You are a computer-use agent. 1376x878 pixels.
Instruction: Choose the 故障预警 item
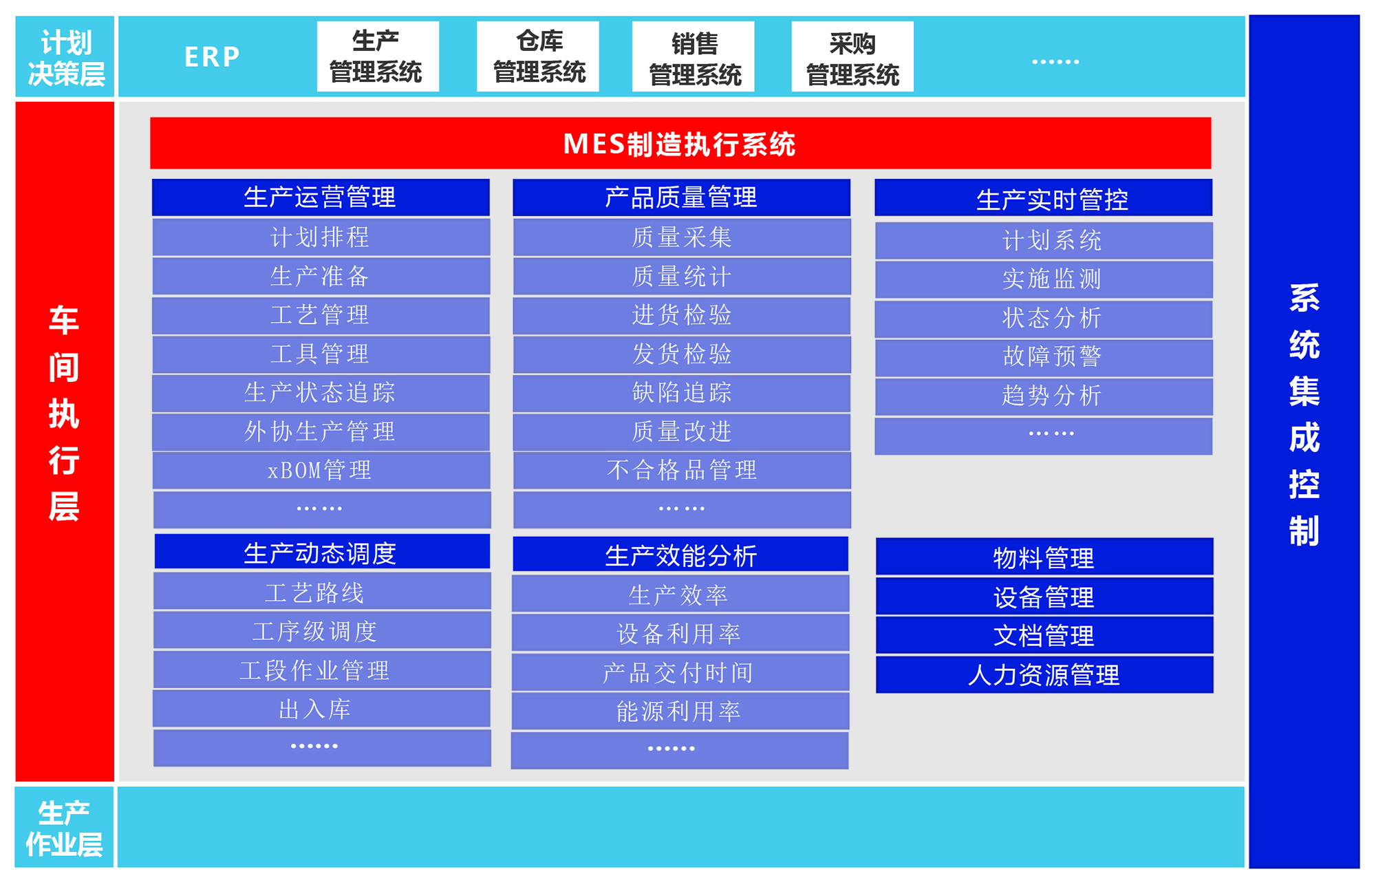click(1043, 357)
